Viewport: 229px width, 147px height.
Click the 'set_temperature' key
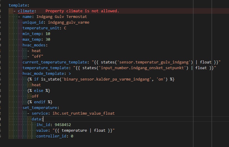click(40, 108)
